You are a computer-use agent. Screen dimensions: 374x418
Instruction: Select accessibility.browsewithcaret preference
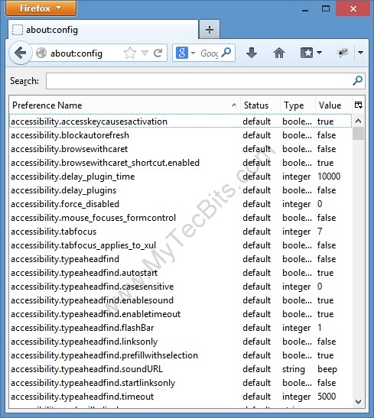[180, 149]
